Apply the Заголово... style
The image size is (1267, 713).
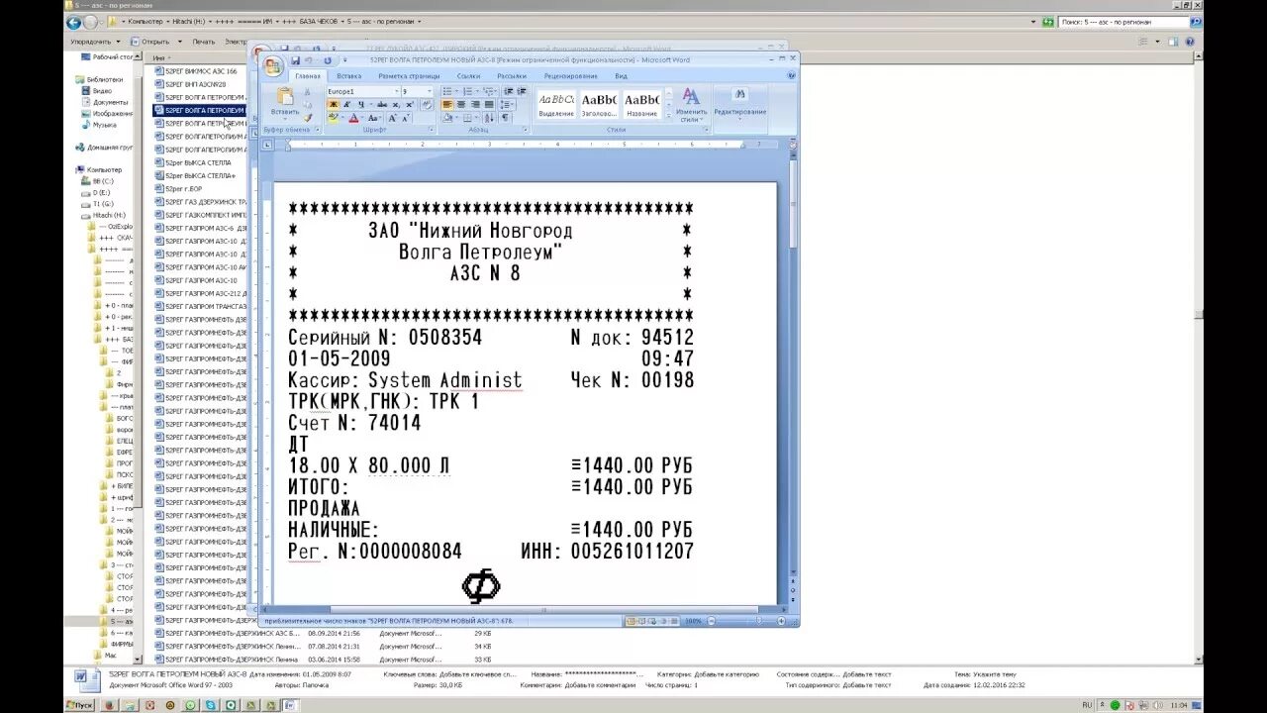click(x=599, y=104)
